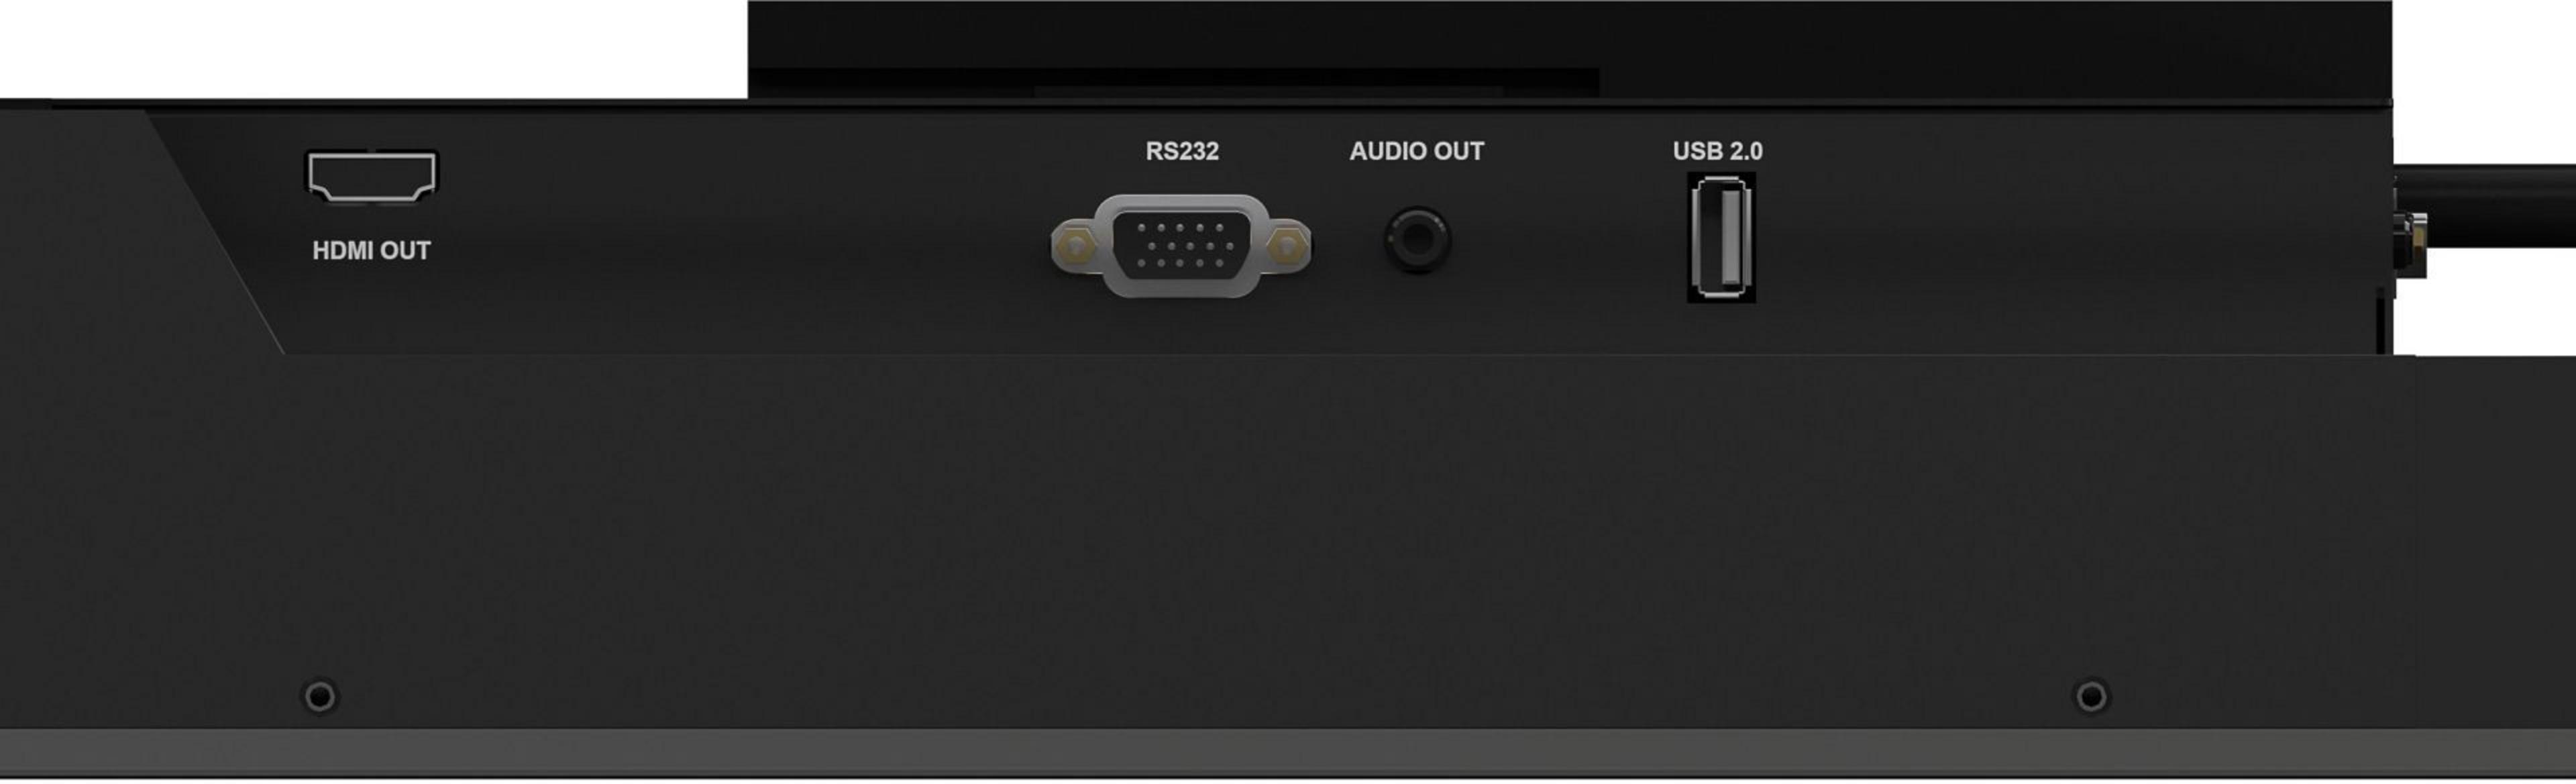Click the upper black housing above the ports
Viewport: 2576px width, 784px height.
click(x=1570, y=49)
